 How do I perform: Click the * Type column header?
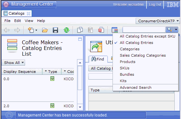(x=52, y=72)
